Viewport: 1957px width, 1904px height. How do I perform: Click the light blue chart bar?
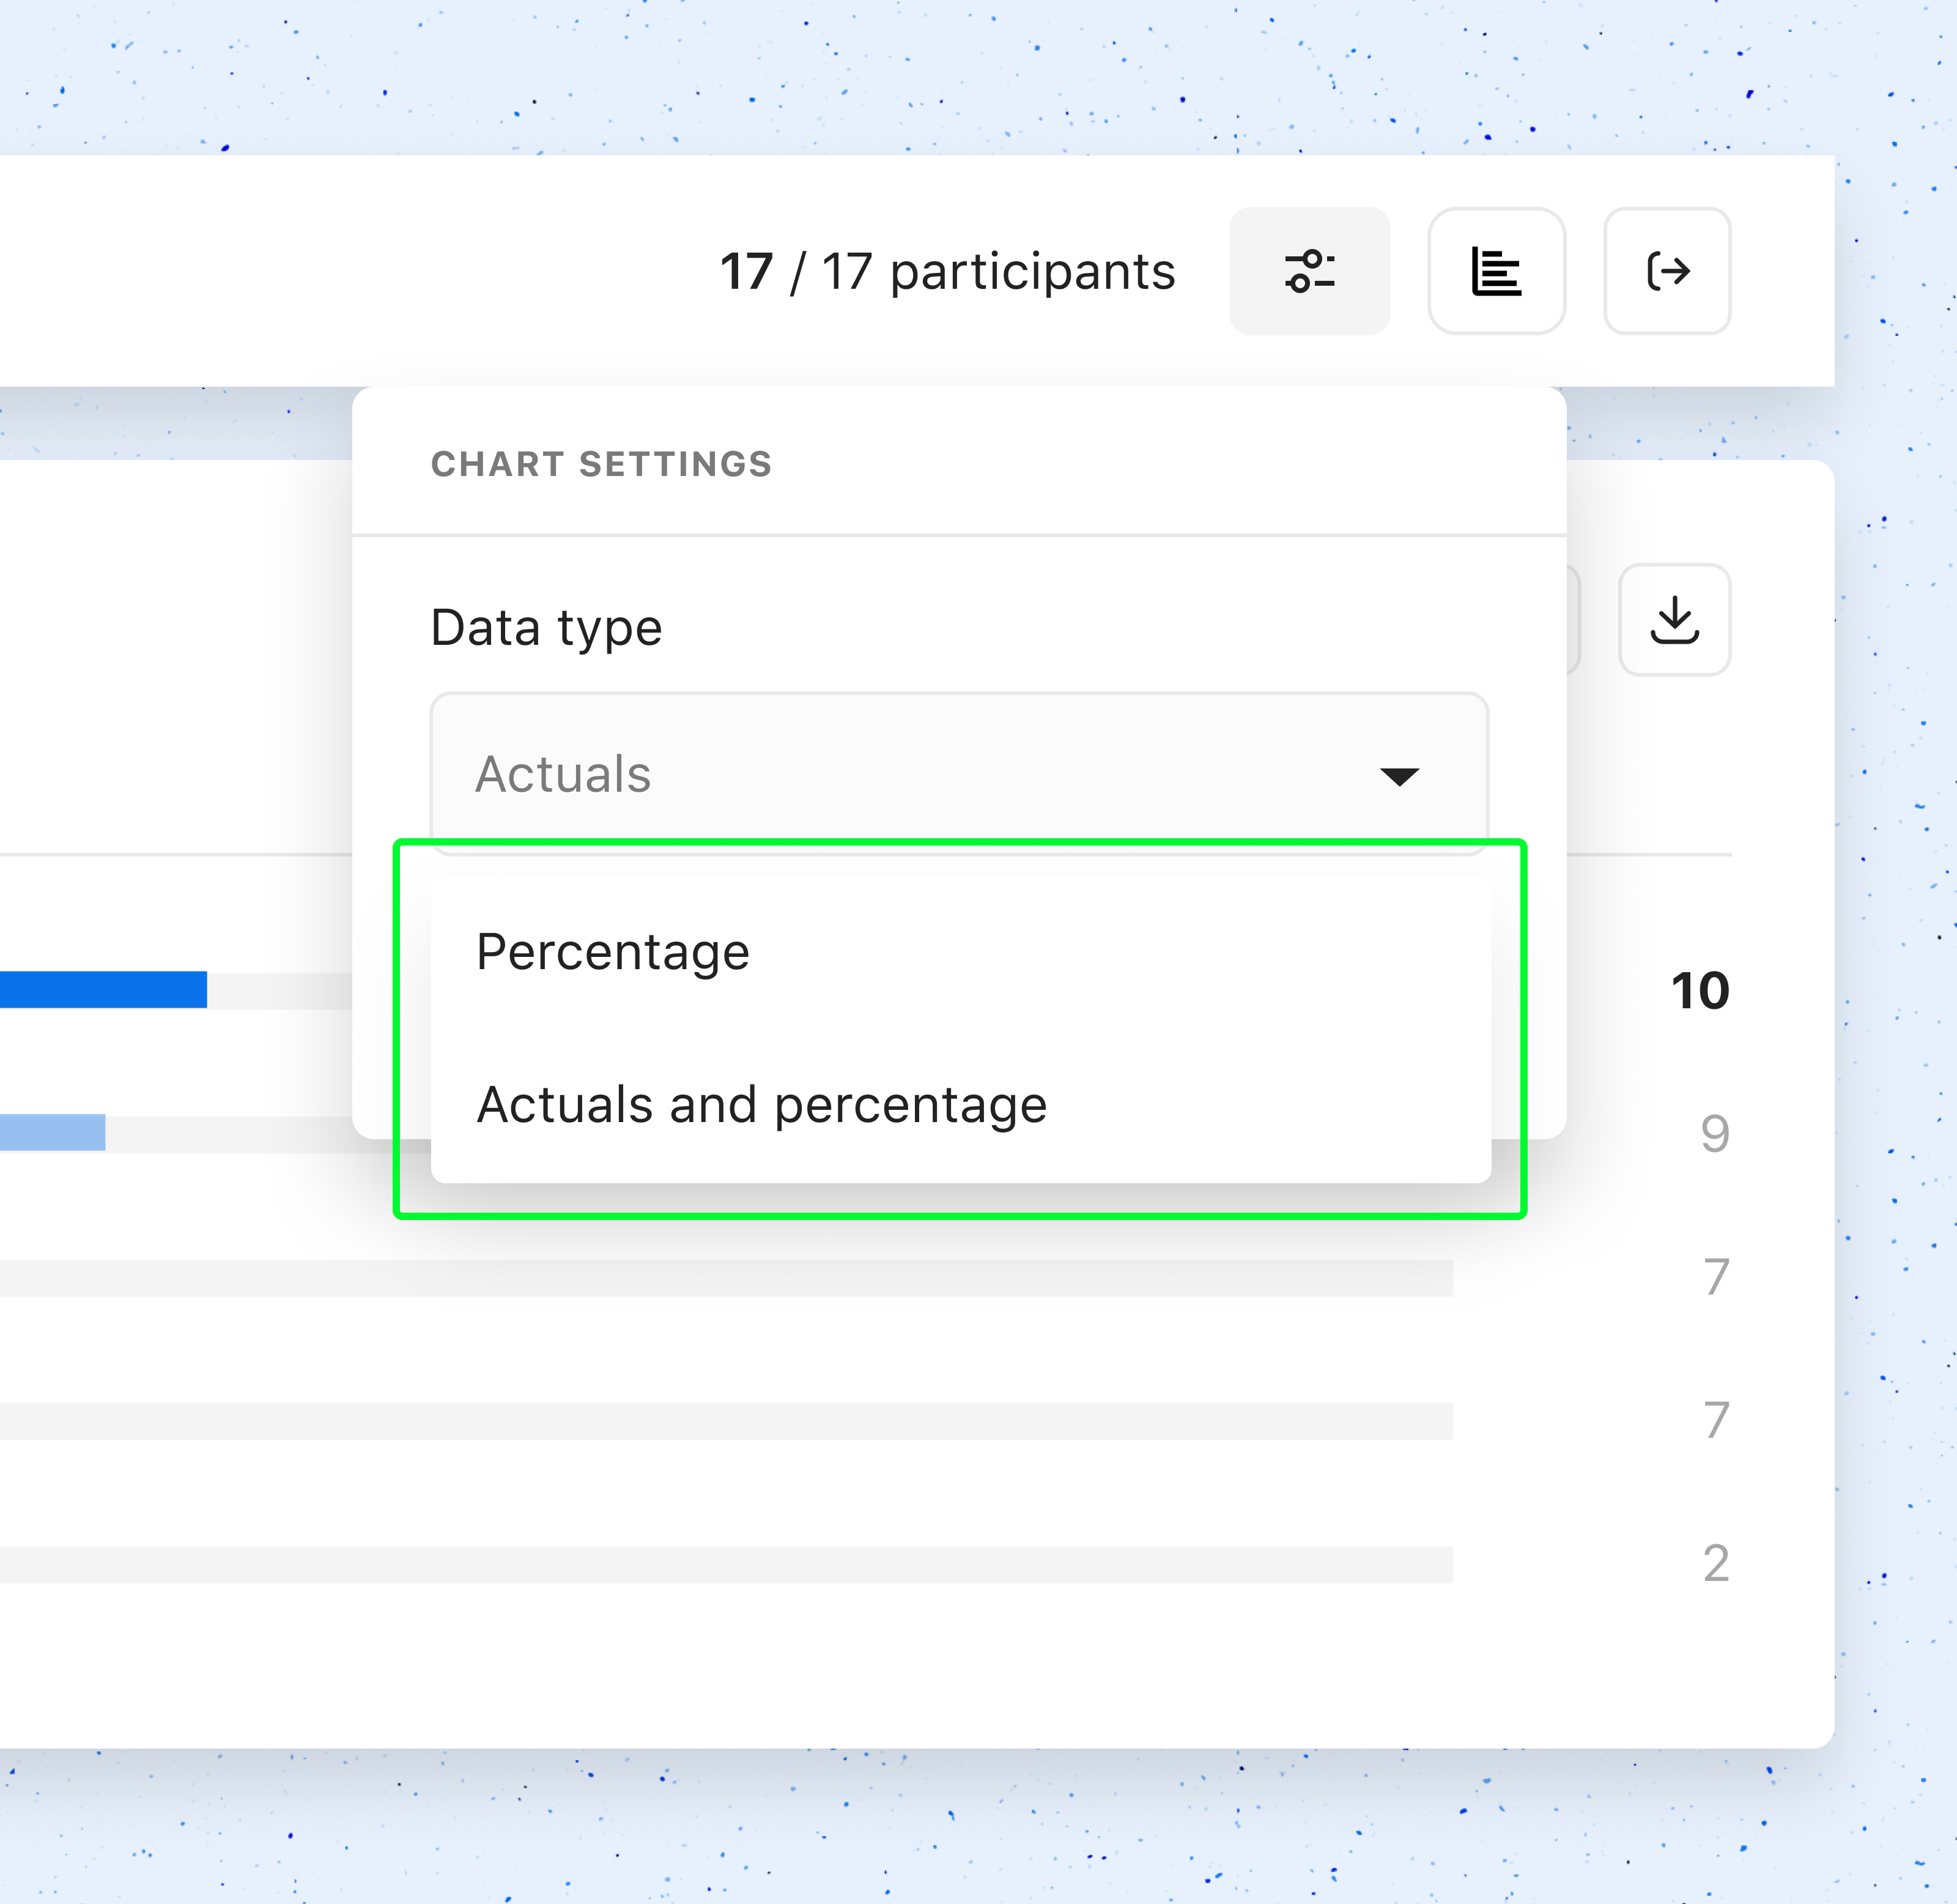pyautogui.click(x=52, y=1132)
